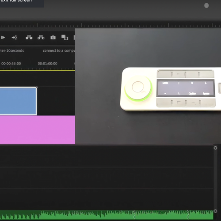The image size is (221, 221).
Task: Click the Step Forward one frame button
Action: (x=3, y=38)
